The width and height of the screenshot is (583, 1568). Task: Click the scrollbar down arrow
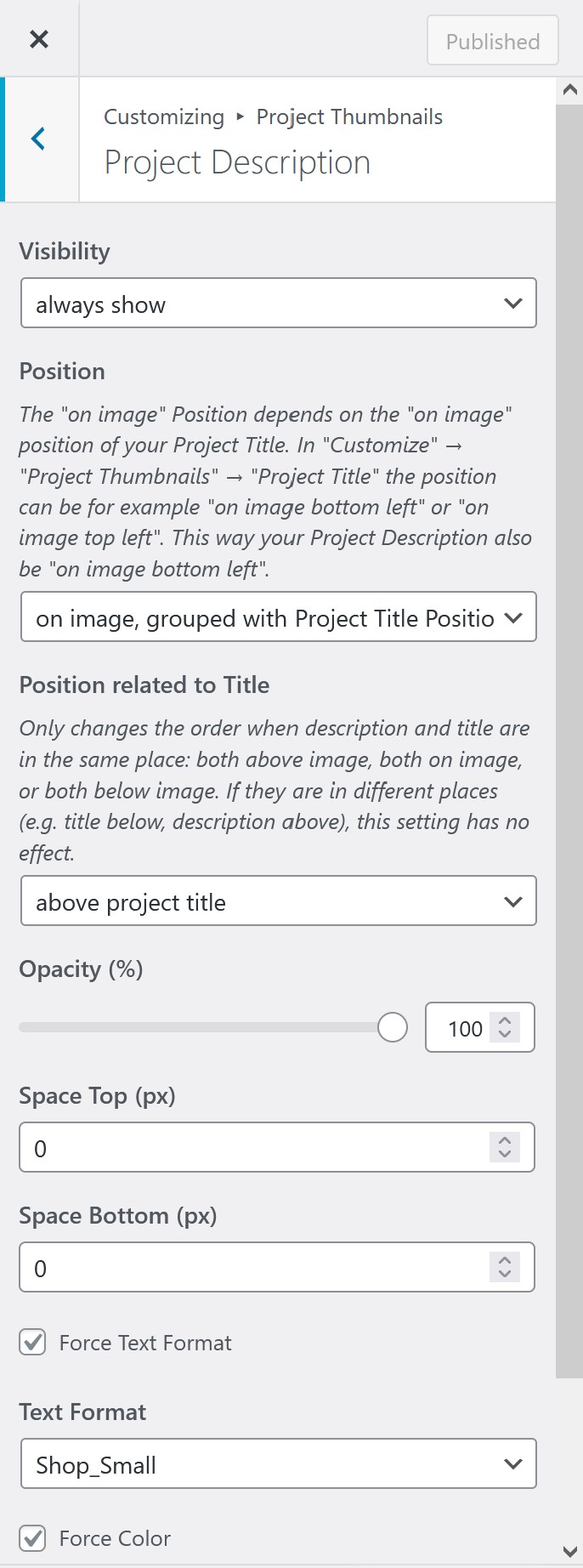coord(569,1553)
